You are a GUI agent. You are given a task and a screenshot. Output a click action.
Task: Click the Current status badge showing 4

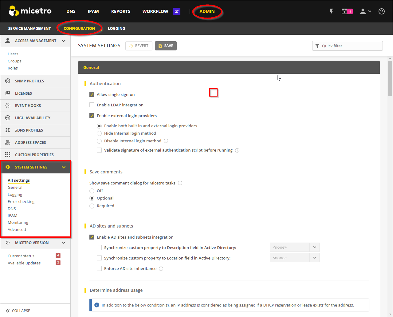58,256
